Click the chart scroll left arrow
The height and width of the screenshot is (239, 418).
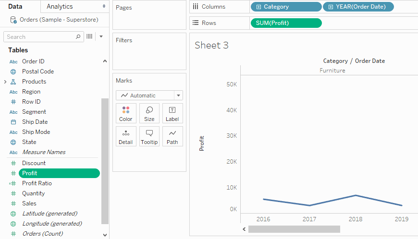pos(244,229)
